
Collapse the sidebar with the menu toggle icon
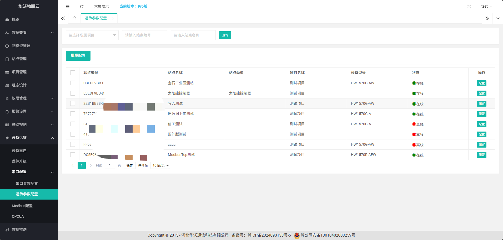coord(68,6)
